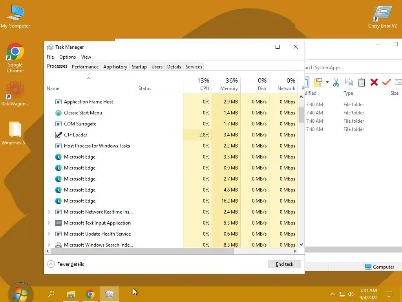This screenshot has height=302, width=402.
Task: Select the CTF Loader process row
Action: click(x=171, y=135)
